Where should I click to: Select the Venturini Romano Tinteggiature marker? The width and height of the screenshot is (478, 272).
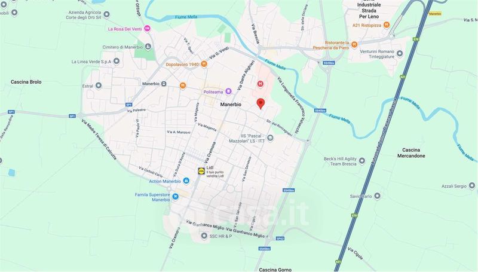coord(400,54)
